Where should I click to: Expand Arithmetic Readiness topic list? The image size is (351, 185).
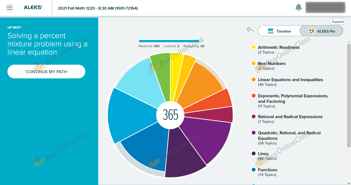(x=278, y=47)
